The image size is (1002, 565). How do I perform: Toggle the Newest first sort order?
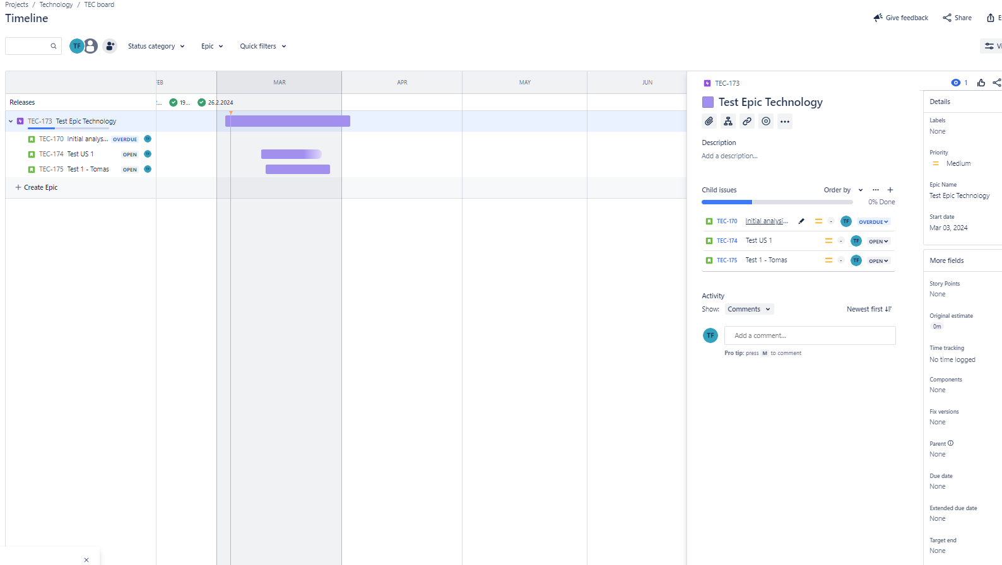869,309
